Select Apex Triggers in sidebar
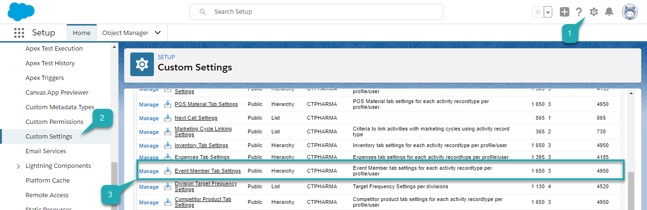The height and width of the screenshot is (210, 647). pos(45,78)
